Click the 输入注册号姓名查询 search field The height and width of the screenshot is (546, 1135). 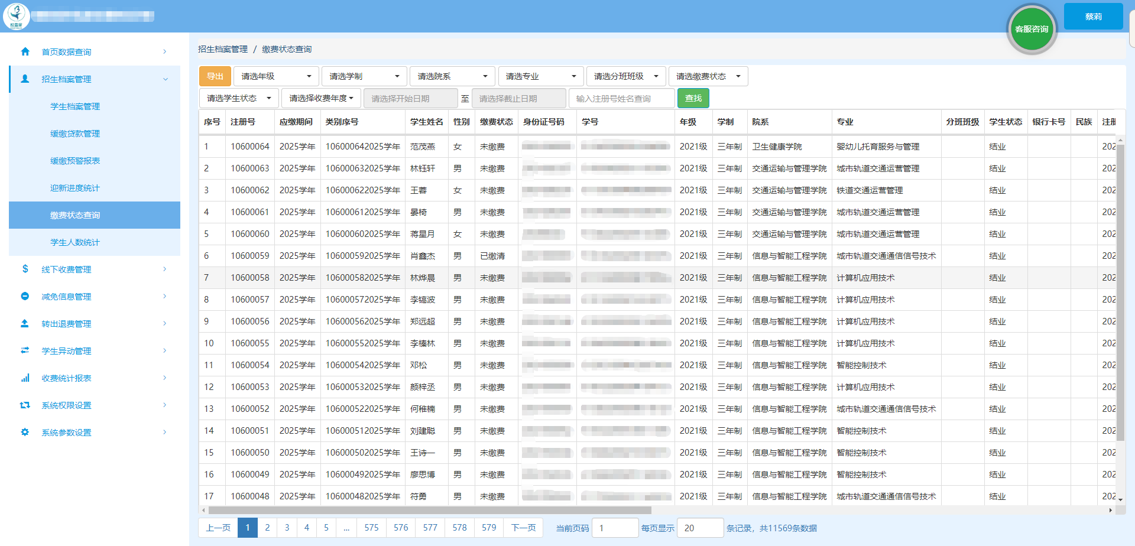(x=621, y=98)
